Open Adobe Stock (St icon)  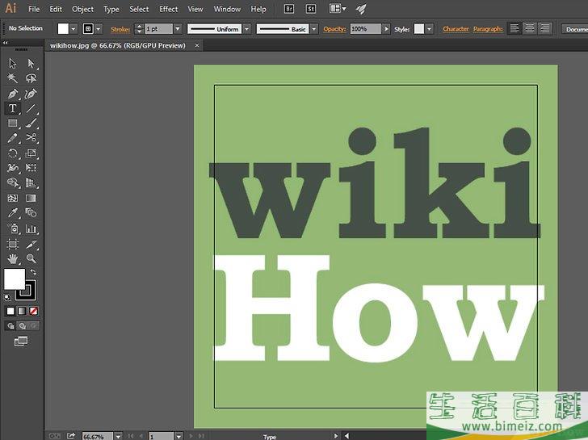pos(310,9)
